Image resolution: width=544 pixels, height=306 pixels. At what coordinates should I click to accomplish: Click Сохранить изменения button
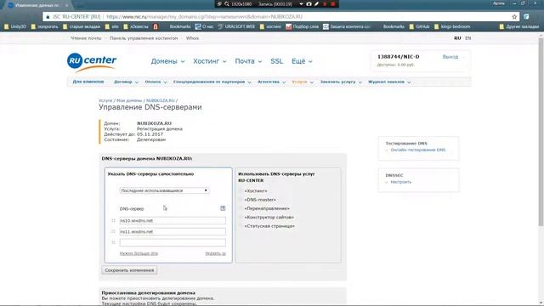pyautogui.click(x=129, y=270)
